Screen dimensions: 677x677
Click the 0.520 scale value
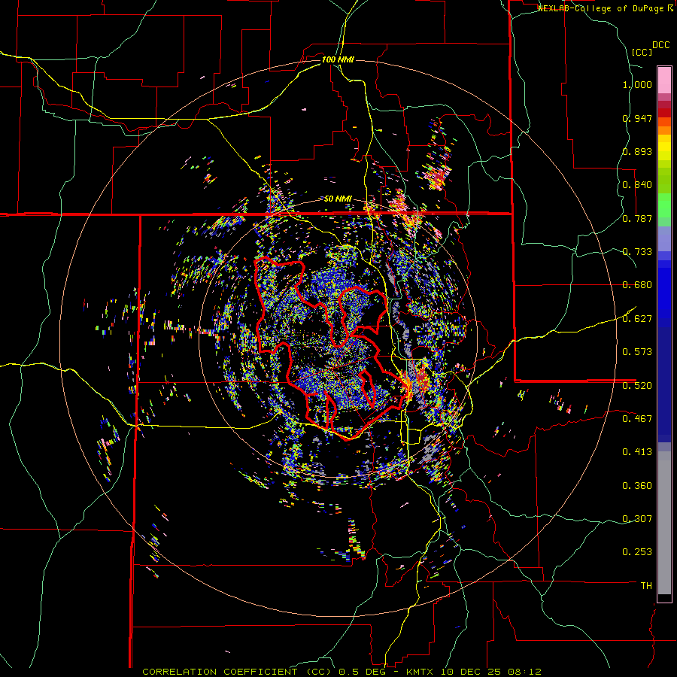[x=637, y=385]
